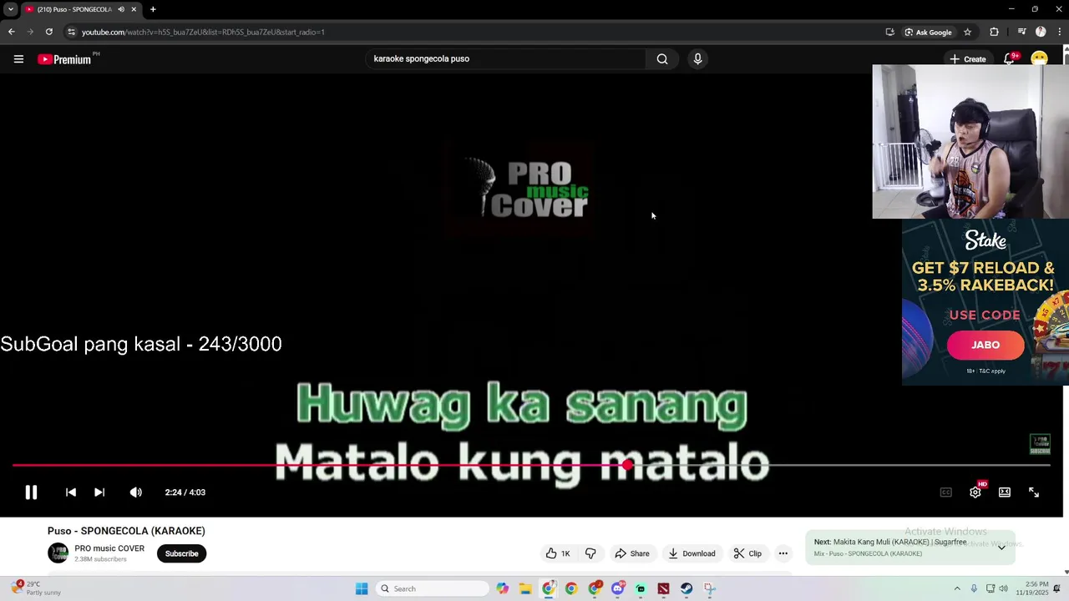Pause the karaoke video
1069x601 pixels.
pos(31,492)
